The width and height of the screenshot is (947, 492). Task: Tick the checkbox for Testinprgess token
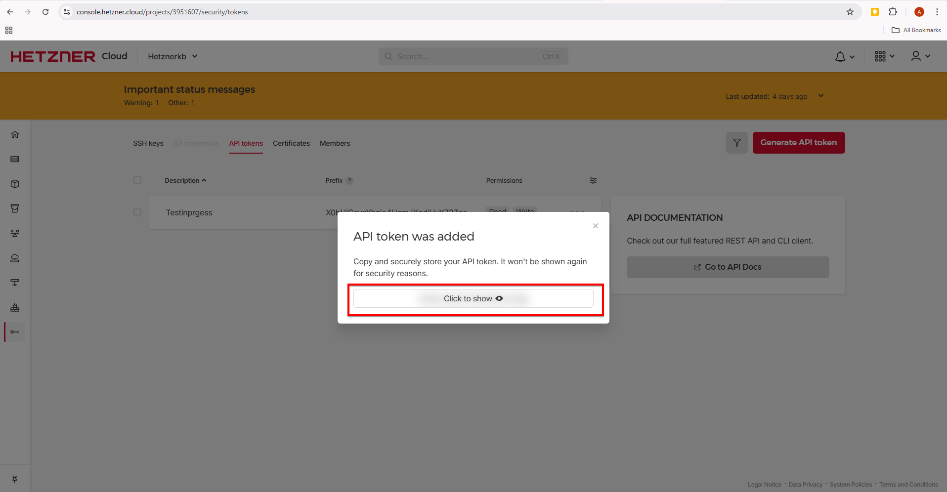[x=137, y=212]
